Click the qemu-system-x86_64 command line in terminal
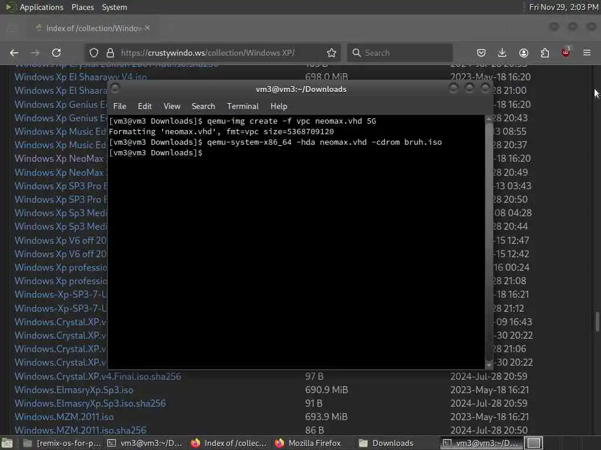 pyautogui.click(x=275, y=142)
